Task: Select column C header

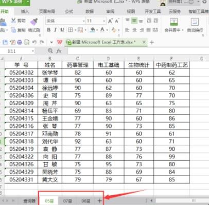Action: tap(78, 59)
